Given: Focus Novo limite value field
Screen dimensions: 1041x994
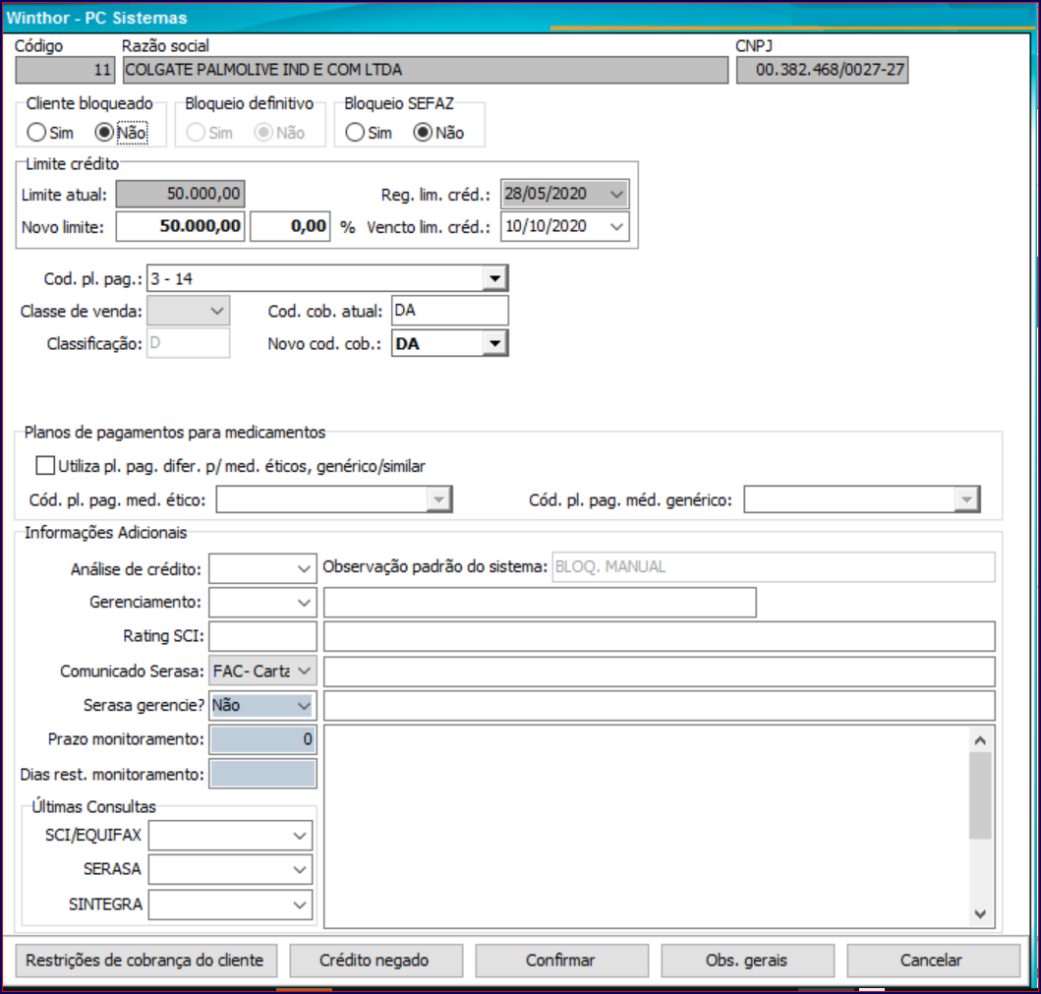Looking at the screenshot, I should point(181,226).
